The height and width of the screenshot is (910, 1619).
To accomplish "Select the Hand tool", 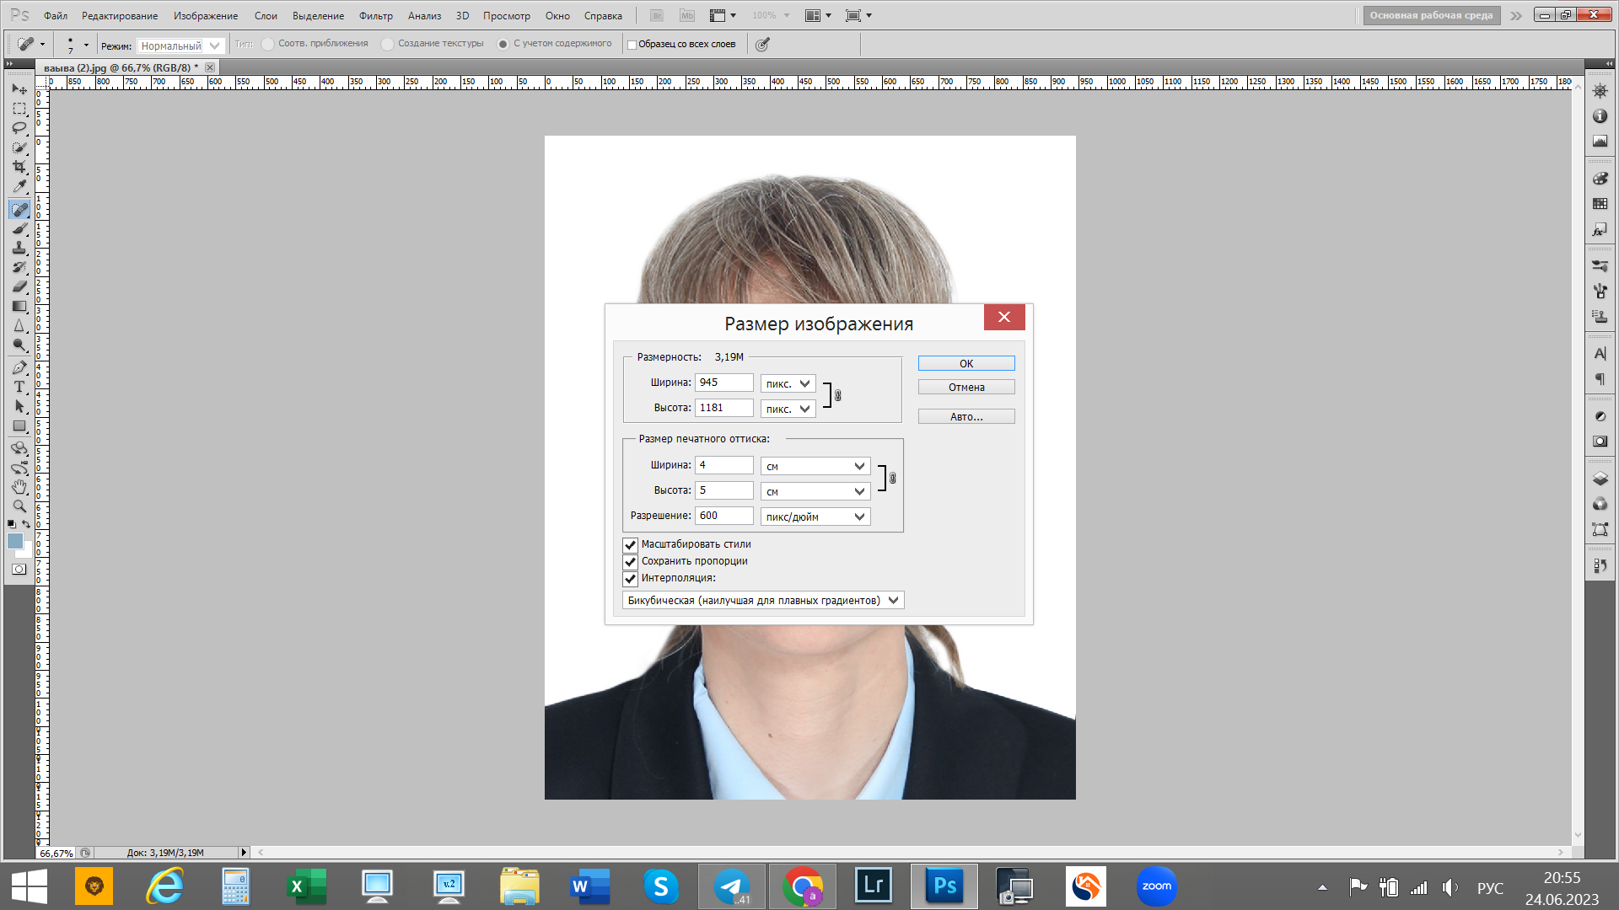I will pos(19,487).
